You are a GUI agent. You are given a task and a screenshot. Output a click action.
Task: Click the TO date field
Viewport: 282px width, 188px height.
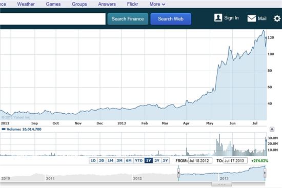point(235,161)
